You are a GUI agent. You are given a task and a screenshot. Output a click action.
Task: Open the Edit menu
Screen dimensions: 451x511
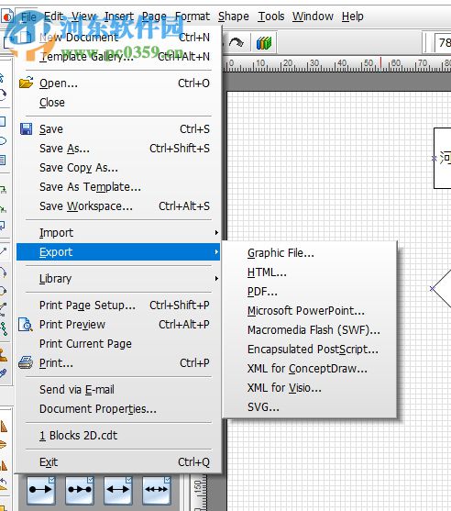(x=54, y=16)
